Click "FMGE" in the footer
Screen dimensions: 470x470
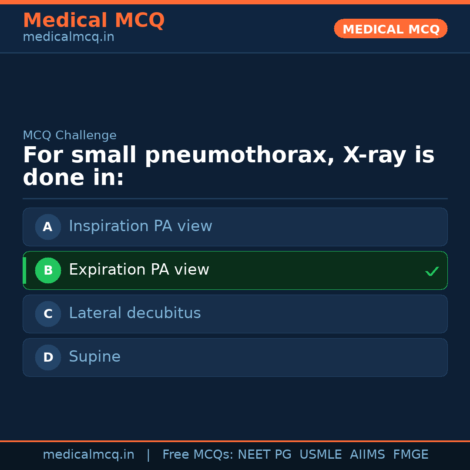(410, 455)
